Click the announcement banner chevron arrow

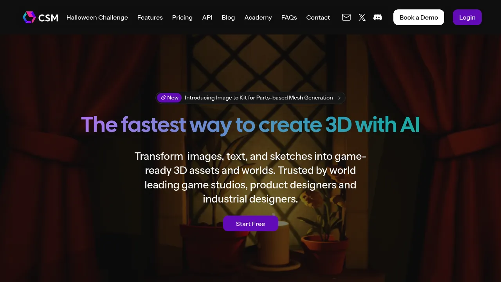[339, 98]
